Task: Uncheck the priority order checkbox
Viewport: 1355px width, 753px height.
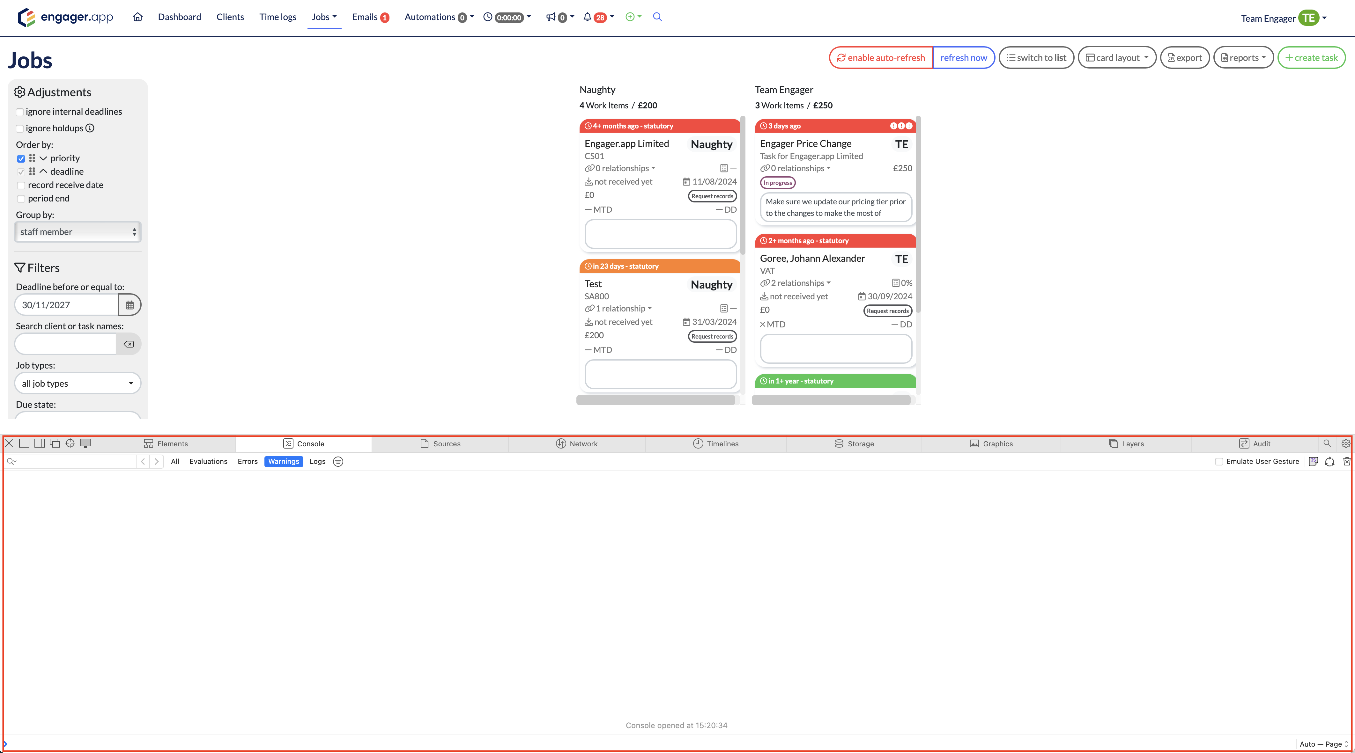Action: tap(21, 158)
